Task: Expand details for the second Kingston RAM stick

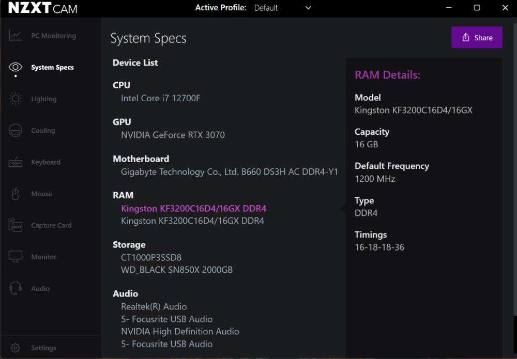Action: click(x=193, y=221)
